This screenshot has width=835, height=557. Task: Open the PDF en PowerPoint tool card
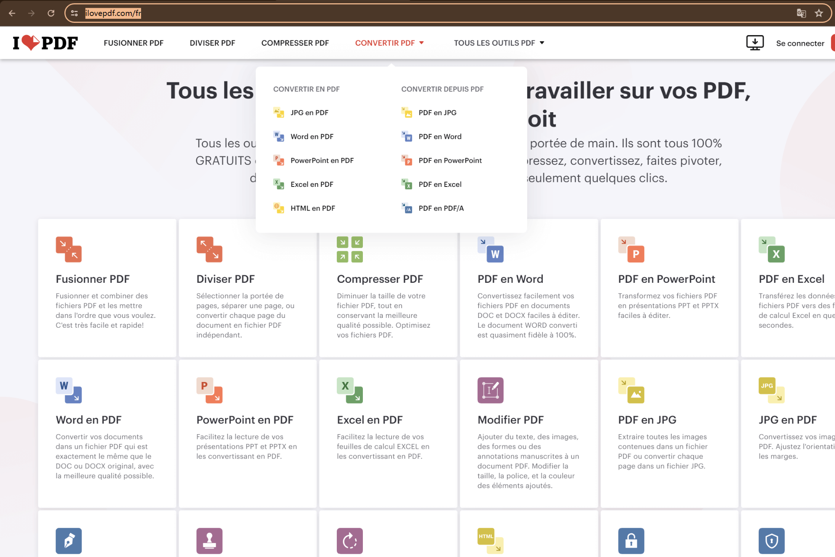point(666,279)
